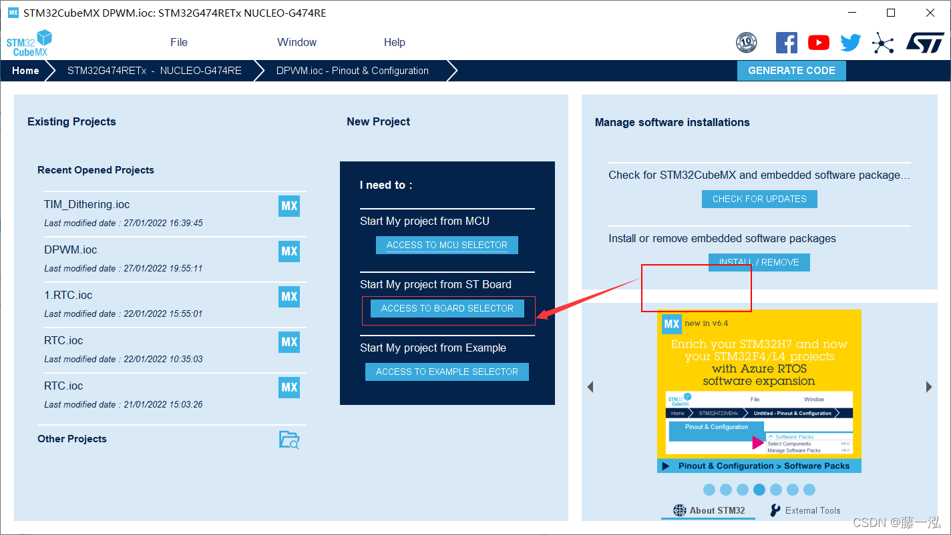951x535 pixels.
Task: Open MX icon for RTC.ioc dated 21/01/2022
Action: pyautogui.click(x=289, y=388)
